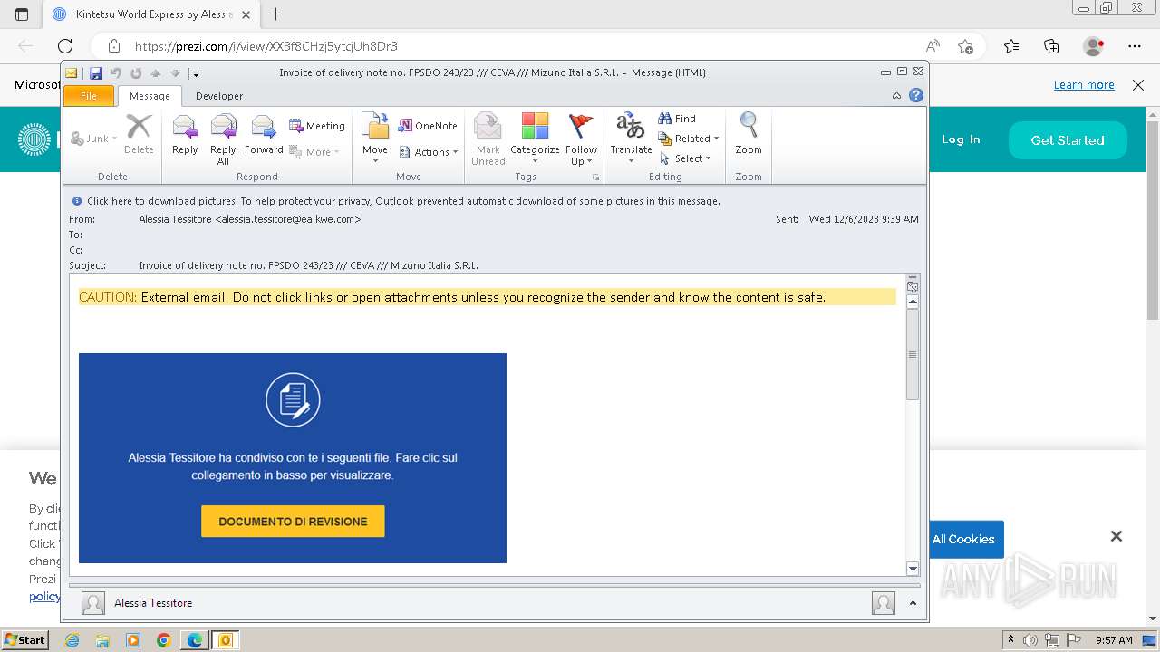Open Edge profile avatar

coord(1094,46)
